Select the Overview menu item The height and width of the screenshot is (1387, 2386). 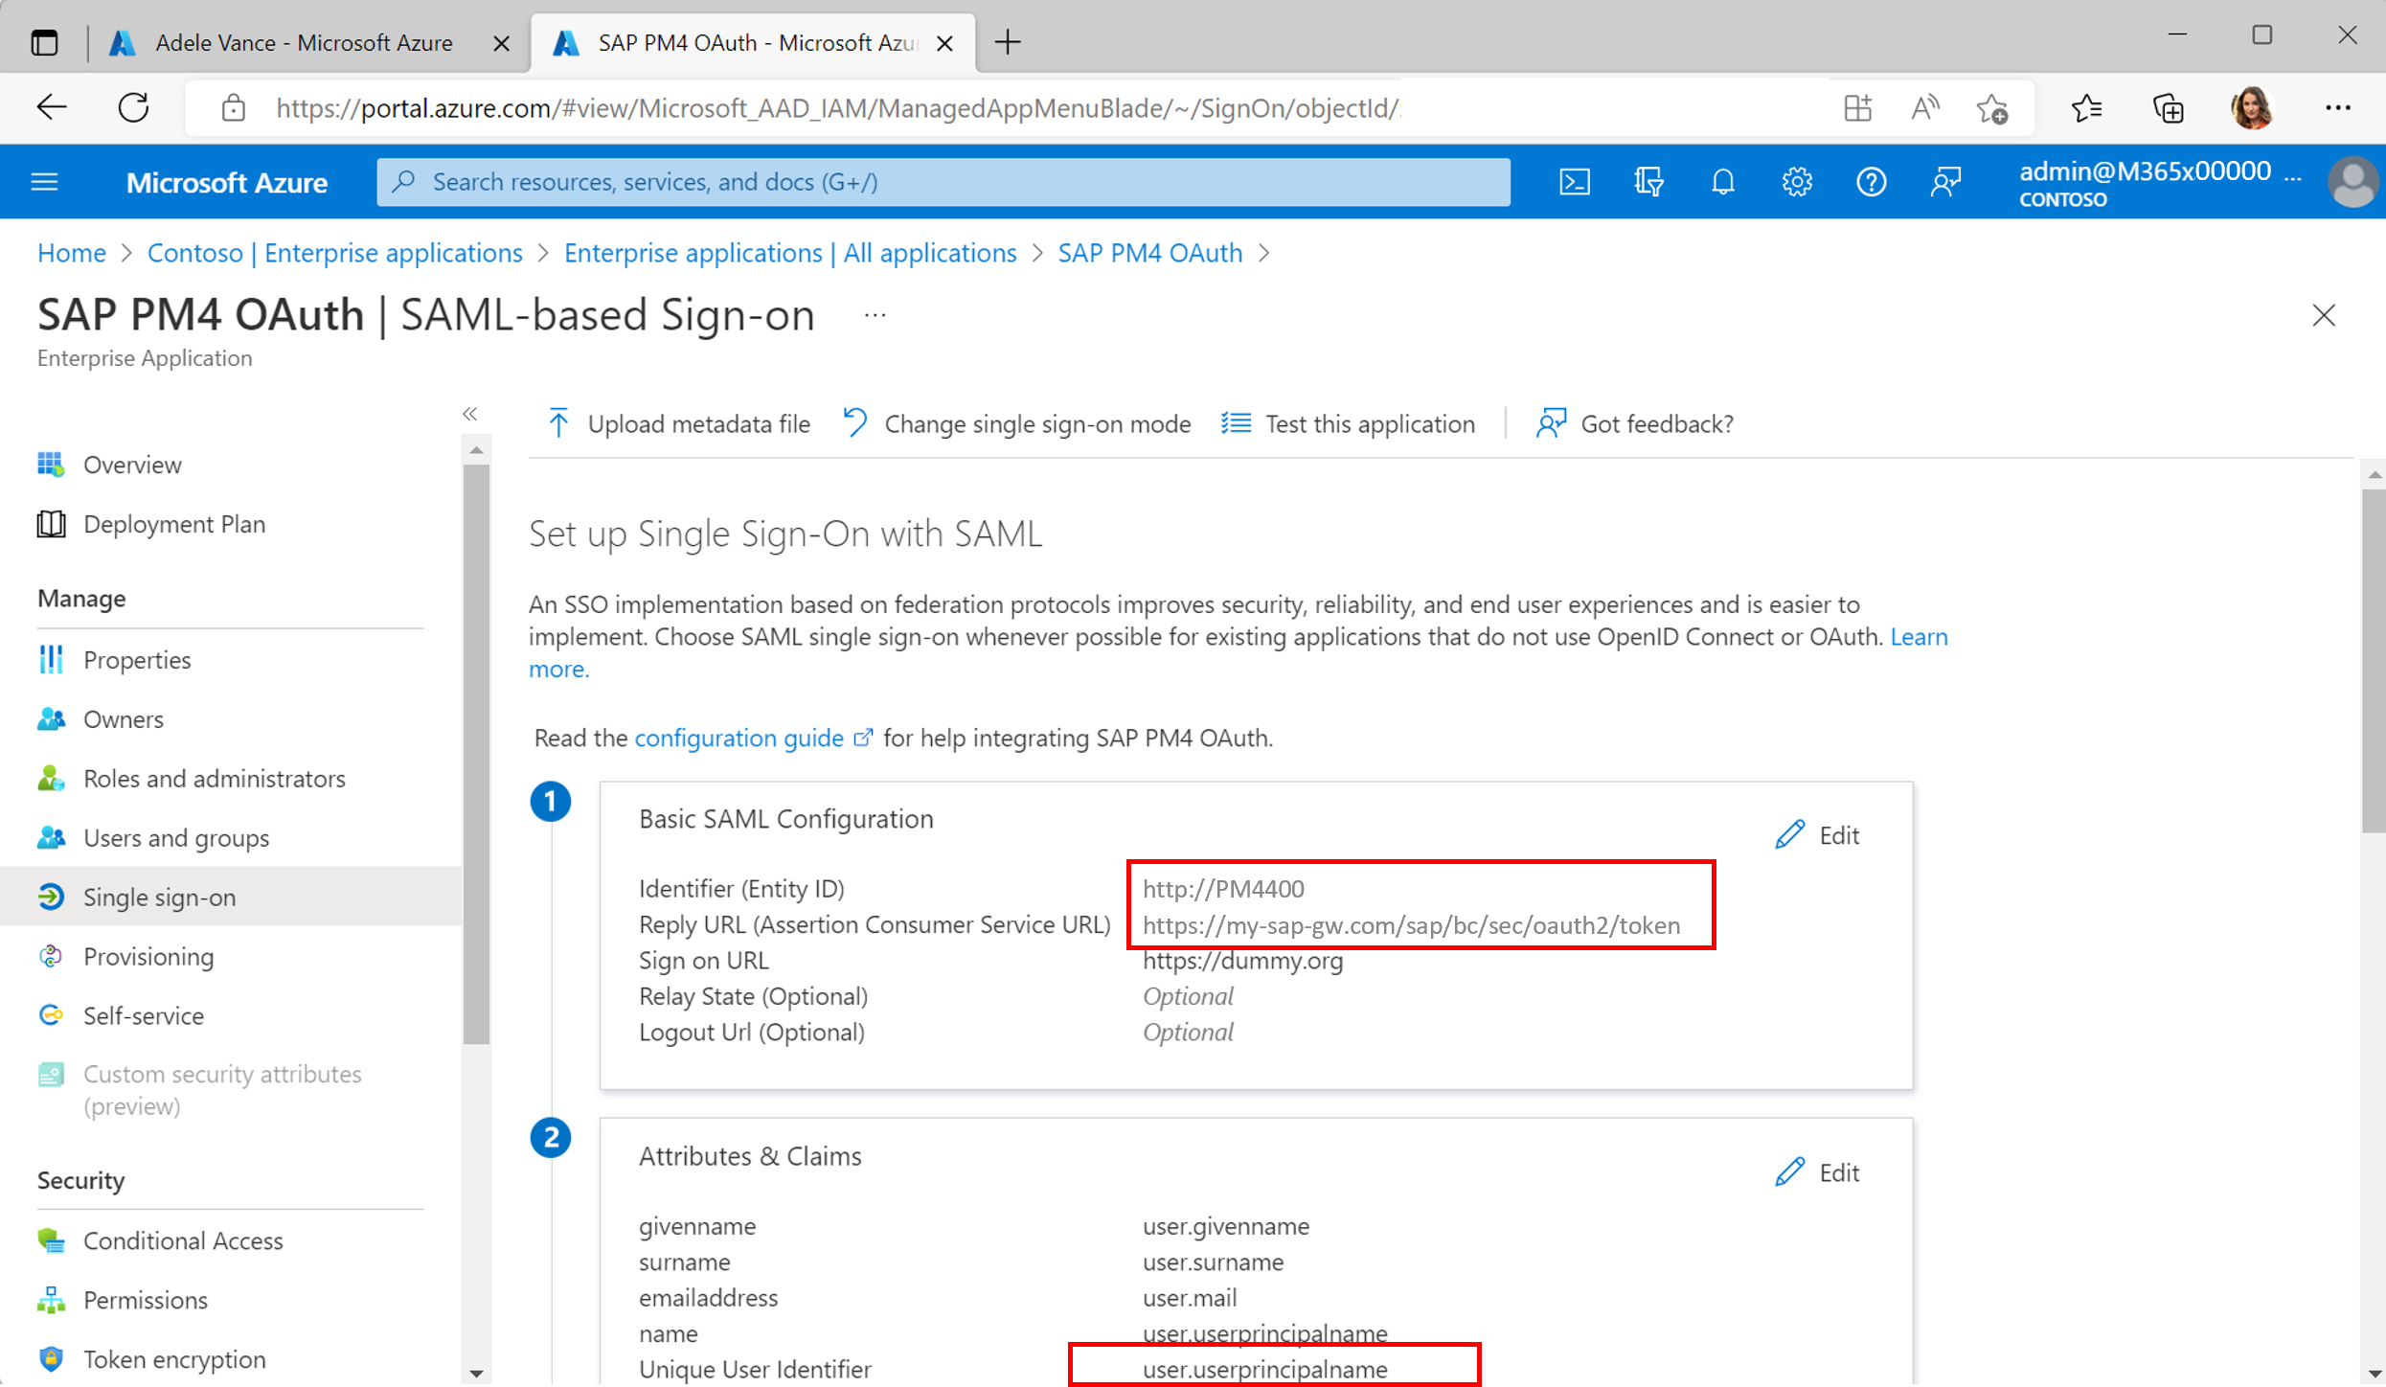click(132, 464)
